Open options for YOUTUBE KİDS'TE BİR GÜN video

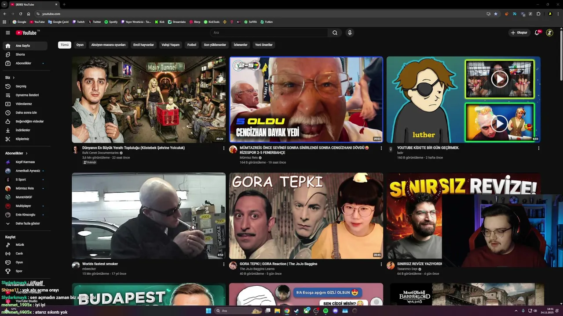(538, 148)
